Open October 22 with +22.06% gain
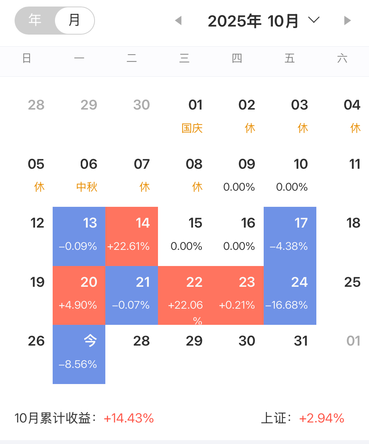The image size is (369, 444). point(184,295)
